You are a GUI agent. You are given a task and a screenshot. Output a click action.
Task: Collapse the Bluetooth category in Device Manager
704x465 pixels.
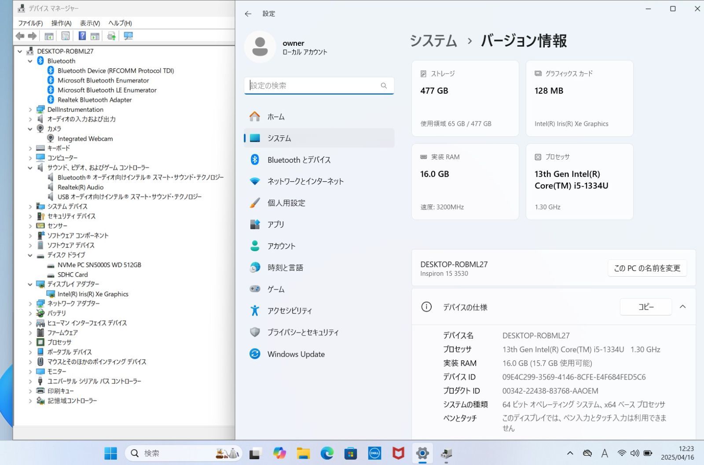(30, 61)
